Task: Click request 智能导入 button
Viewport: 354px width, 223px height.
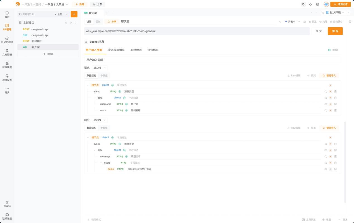Action: tap(329, 76)
